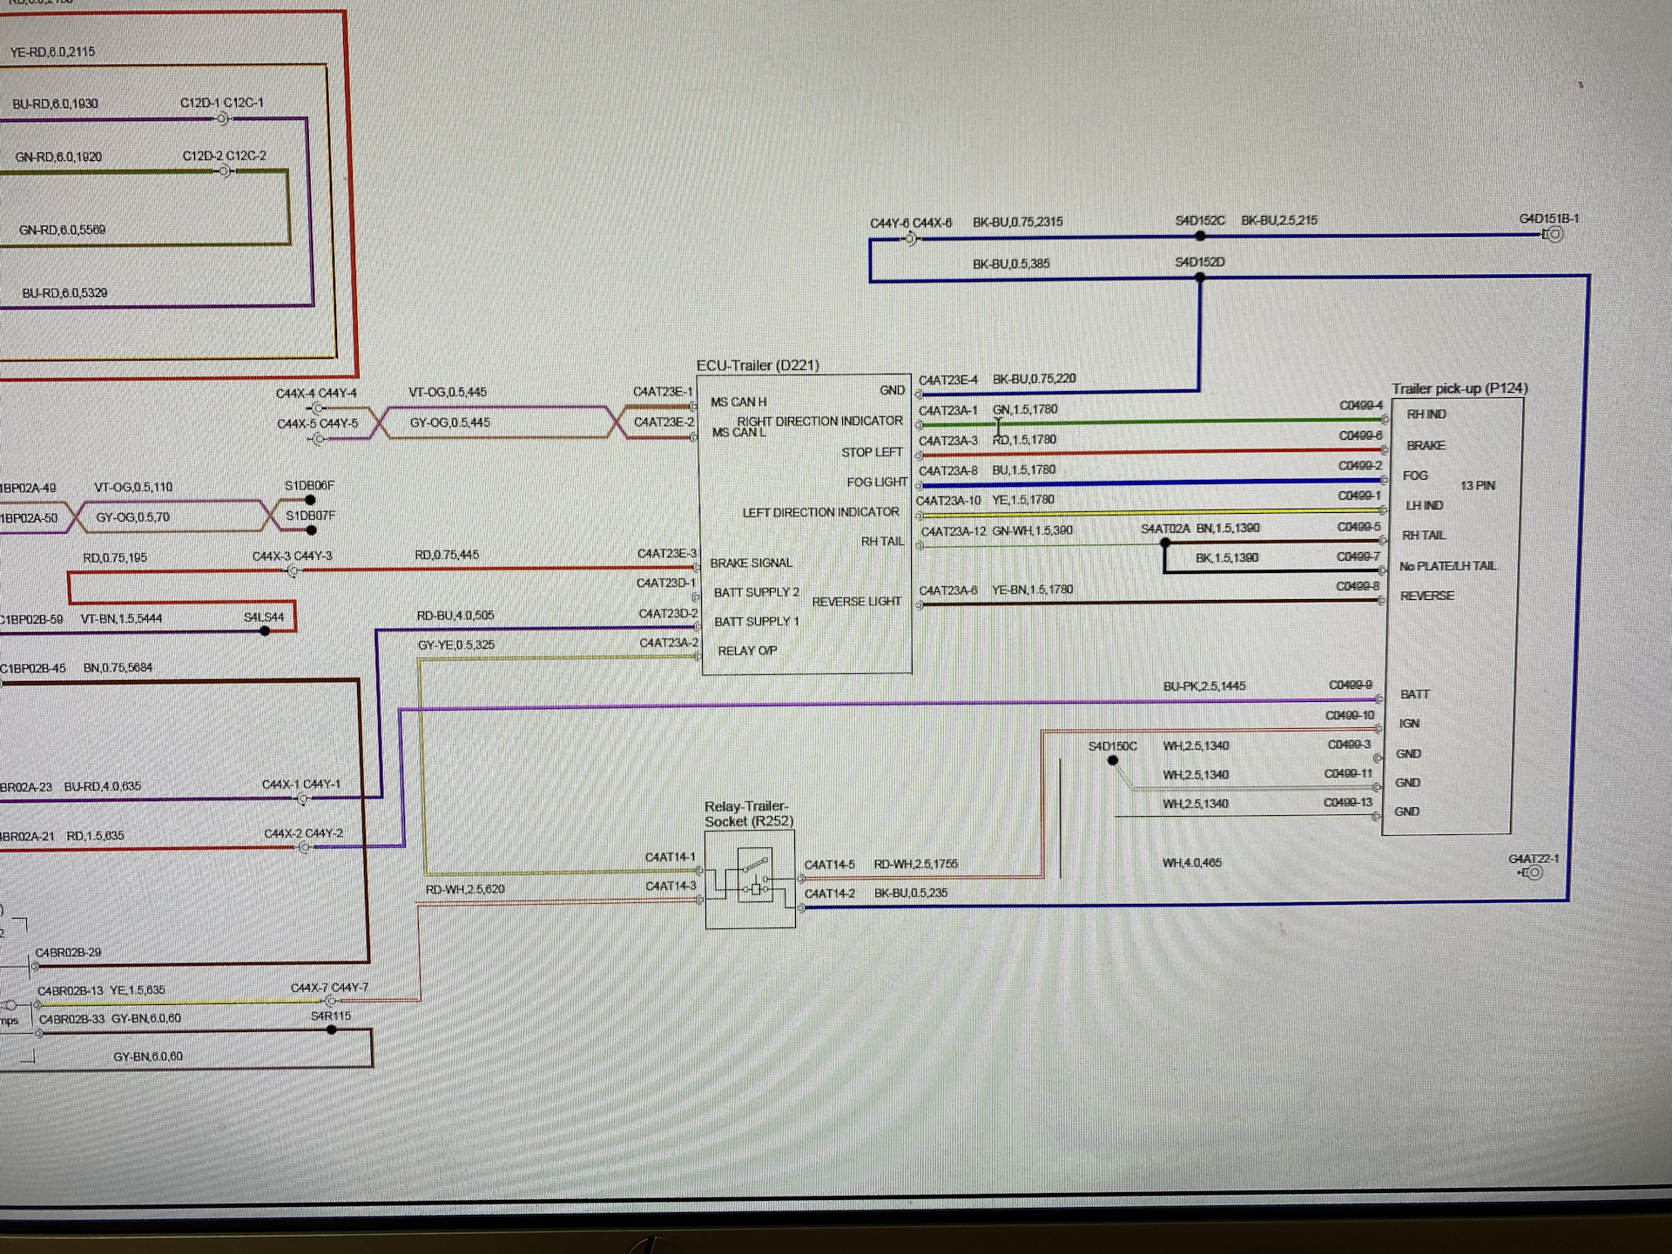1672x1254 pixels.
Task: Click the RELAY O/P pin label
Action: [747, 651]
